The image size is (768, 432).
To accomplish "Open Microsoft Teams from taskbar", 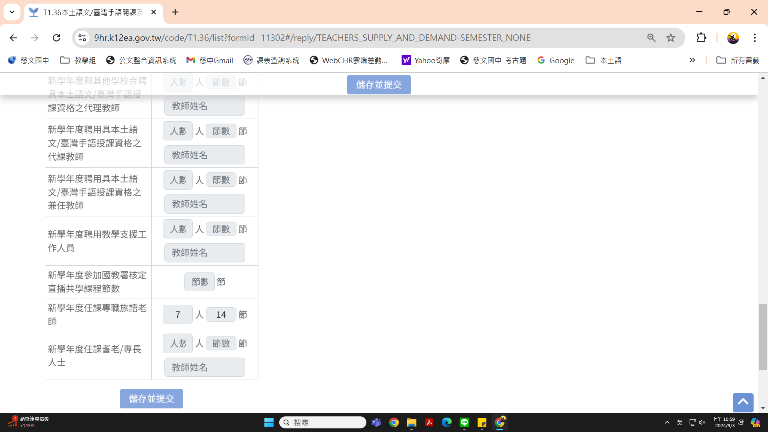I will coord(376,422).
